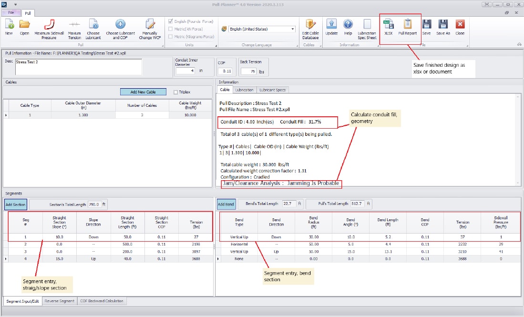Click the Information panel vertical scrollbar
524x317 pixels.
(518, 139)
